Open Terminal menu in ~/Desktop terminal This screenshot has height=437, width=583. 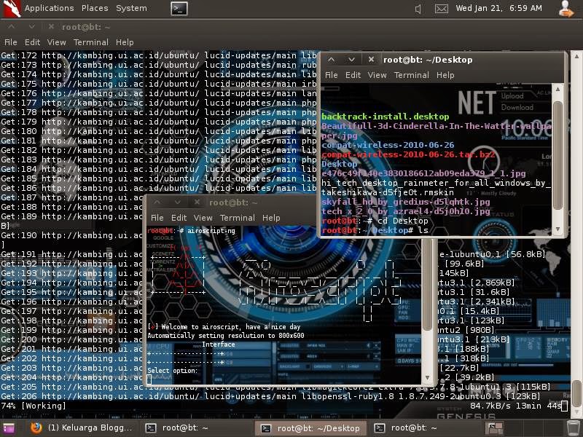coord(411,75)
